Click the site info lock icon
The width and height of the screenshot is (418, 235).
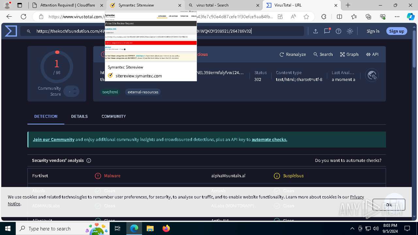point(41,17)
